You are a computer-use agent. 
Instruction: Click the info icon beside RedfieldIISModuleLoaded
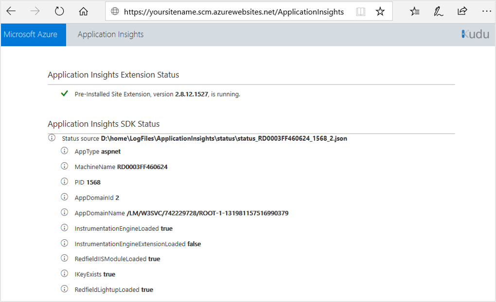pos(64,259)
